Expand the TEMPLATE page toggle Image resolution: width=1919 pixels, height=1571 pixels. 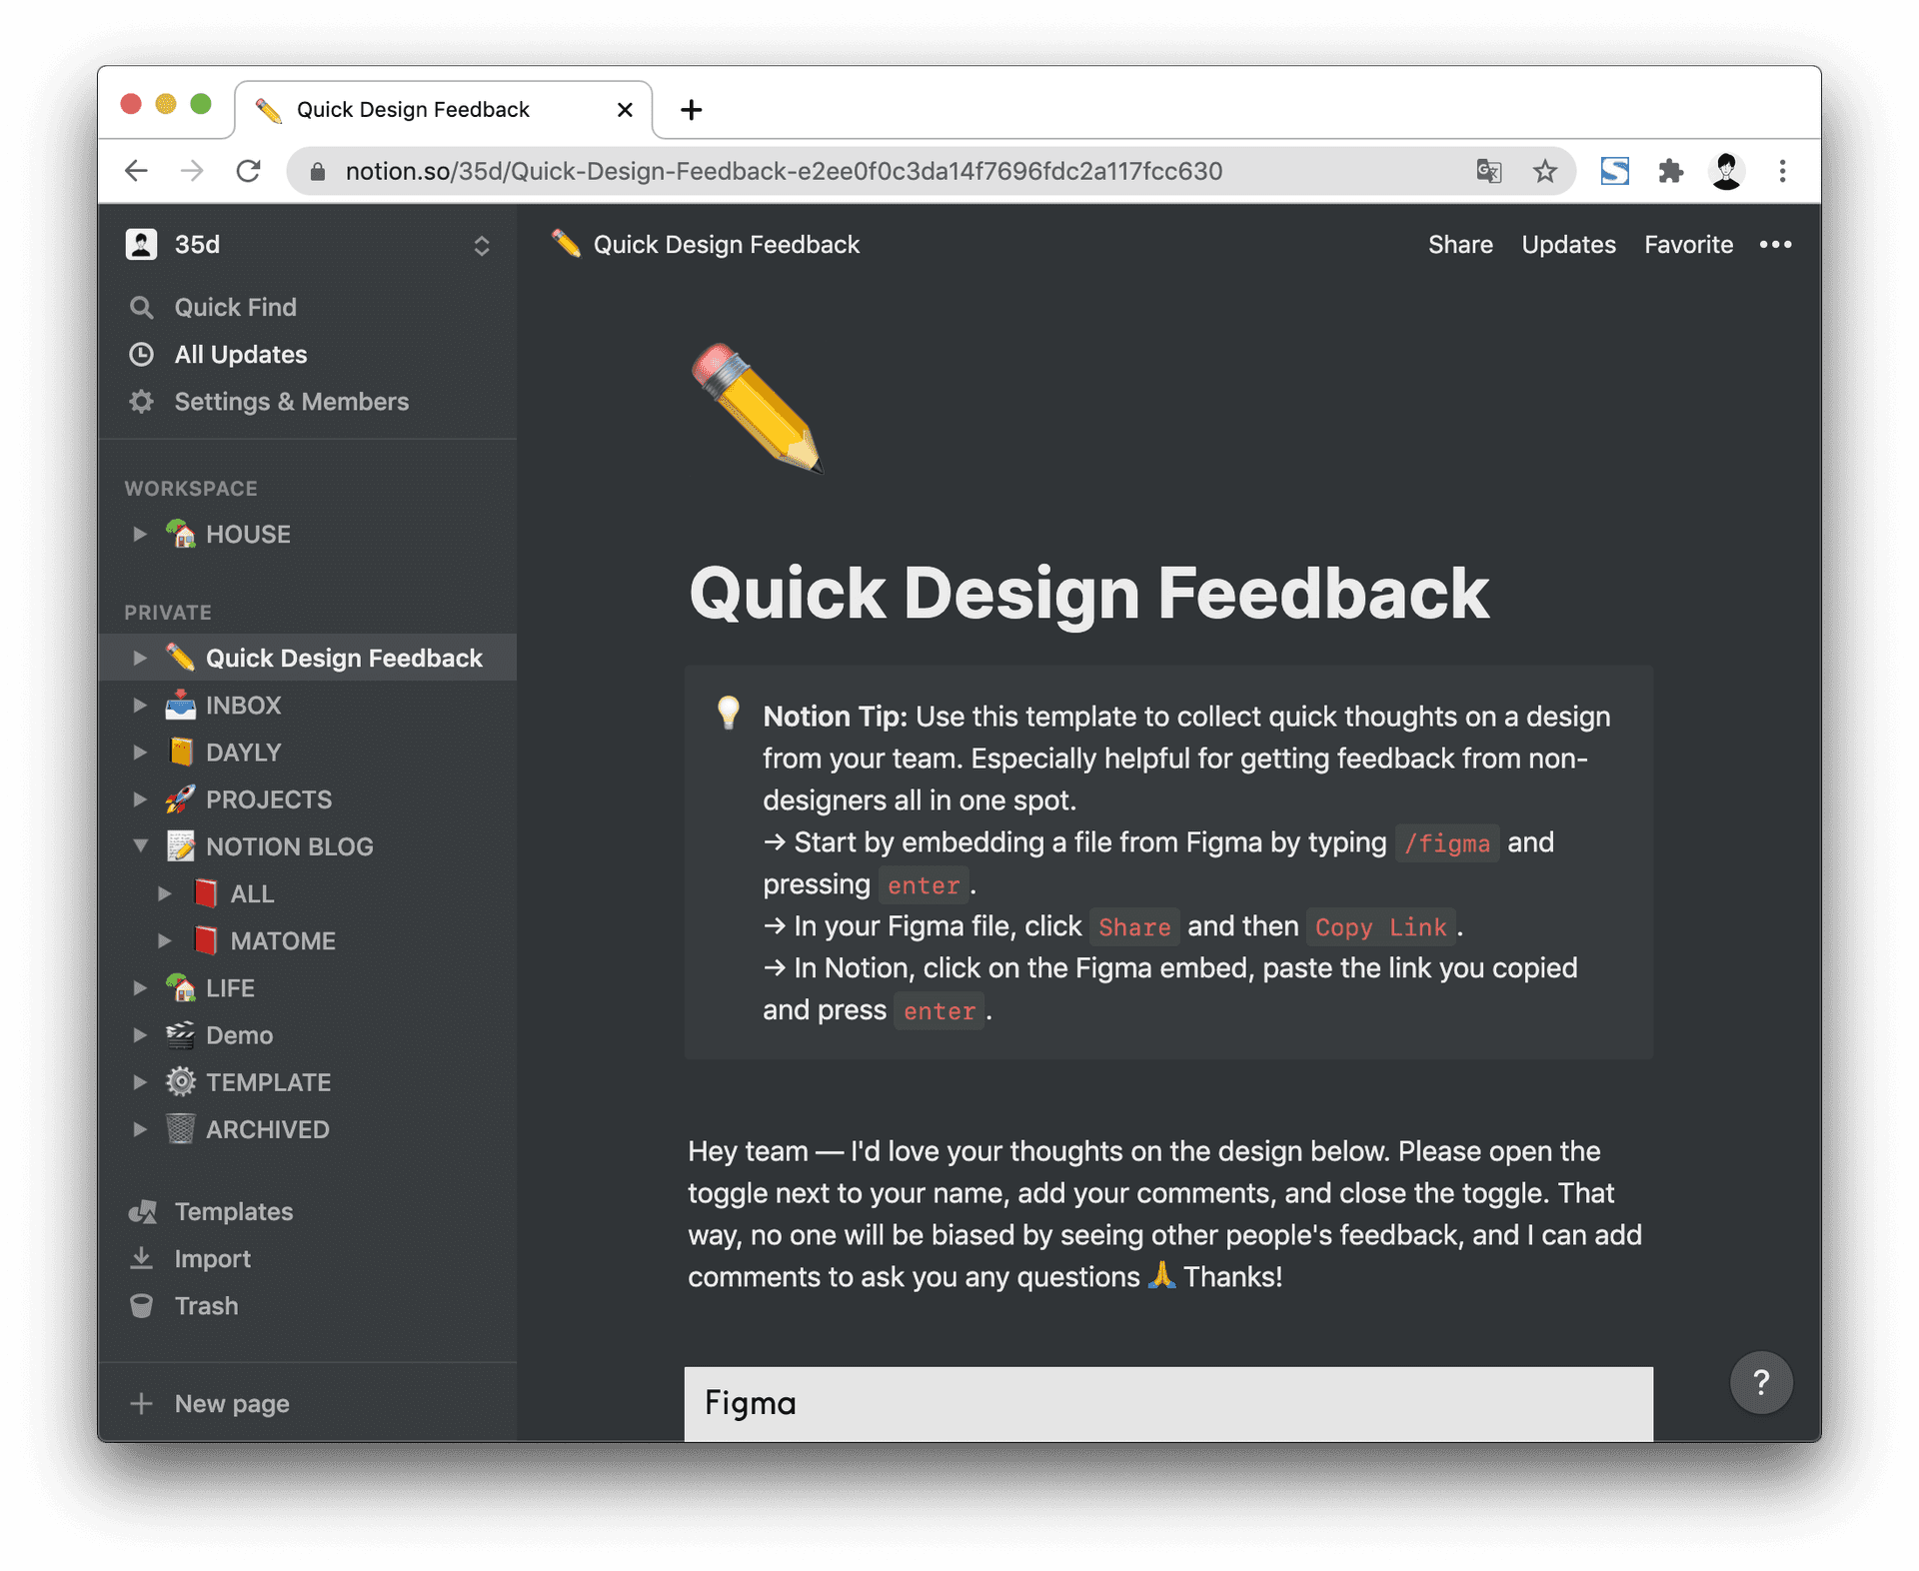tap(140, 1081)
